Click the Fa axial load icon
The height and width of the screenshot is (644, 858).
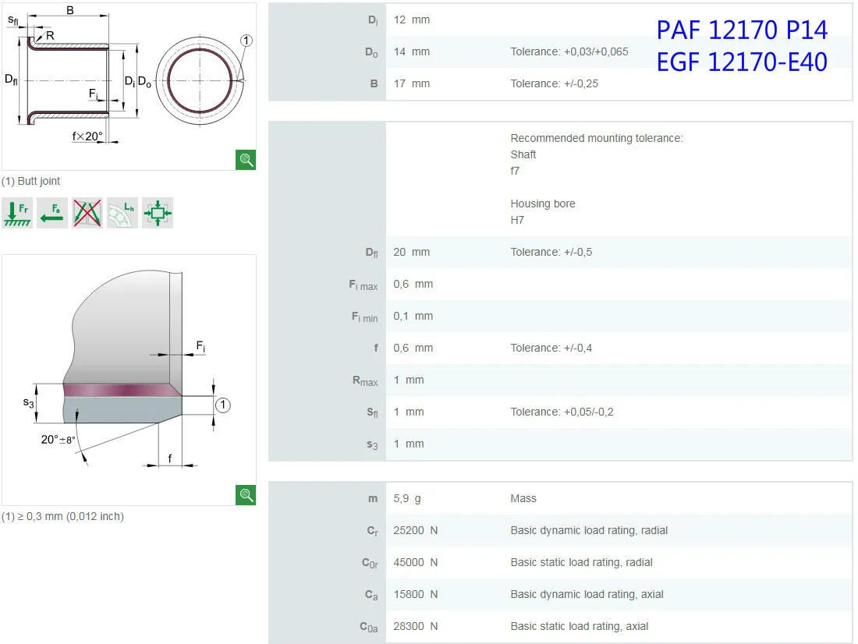52,213
